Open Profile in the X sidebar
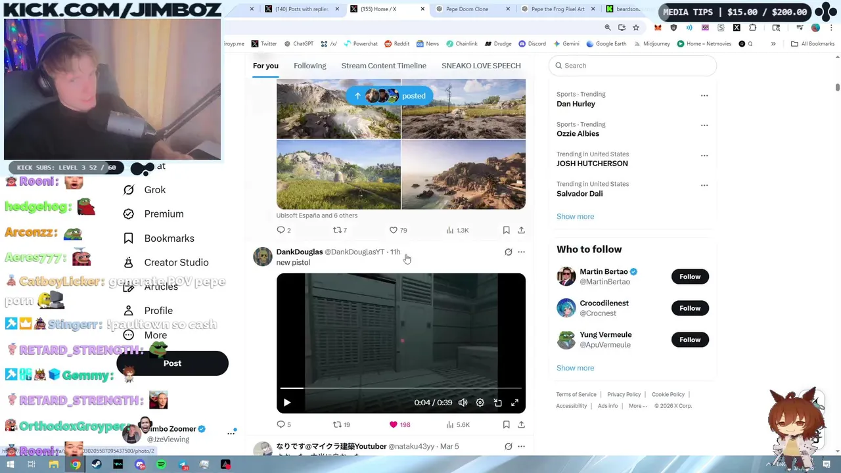 click(148, 311)
